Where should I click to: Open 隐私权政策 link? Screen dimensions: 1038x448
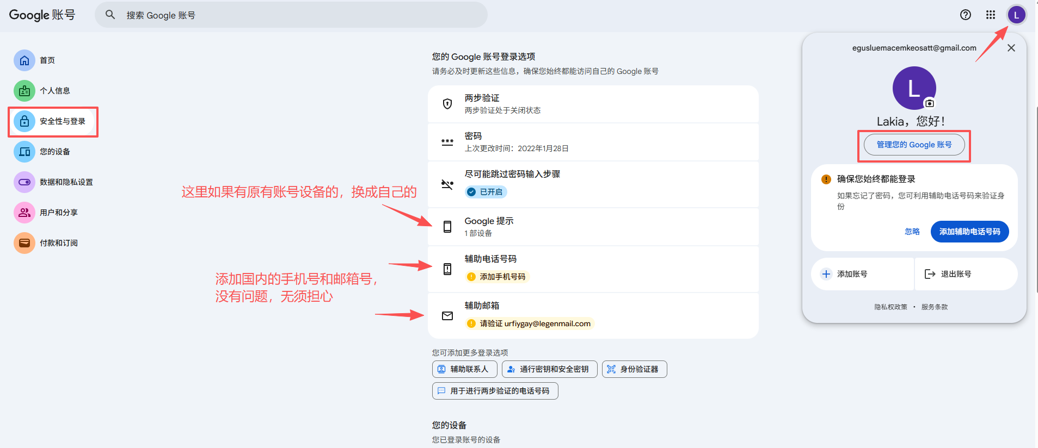coord(891,307)
